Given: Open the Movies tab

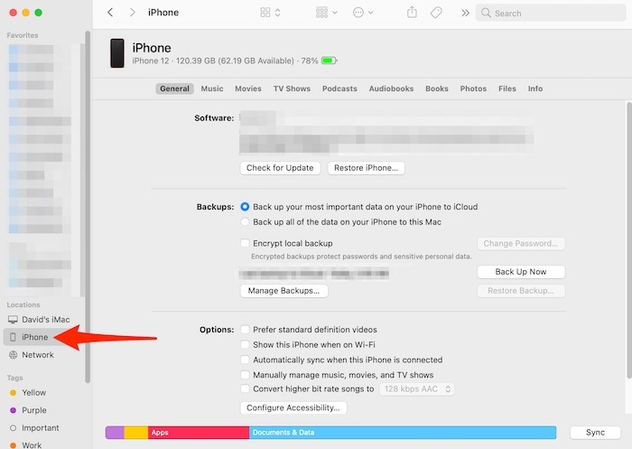Looking at the screenshot, I should (248, 89).
